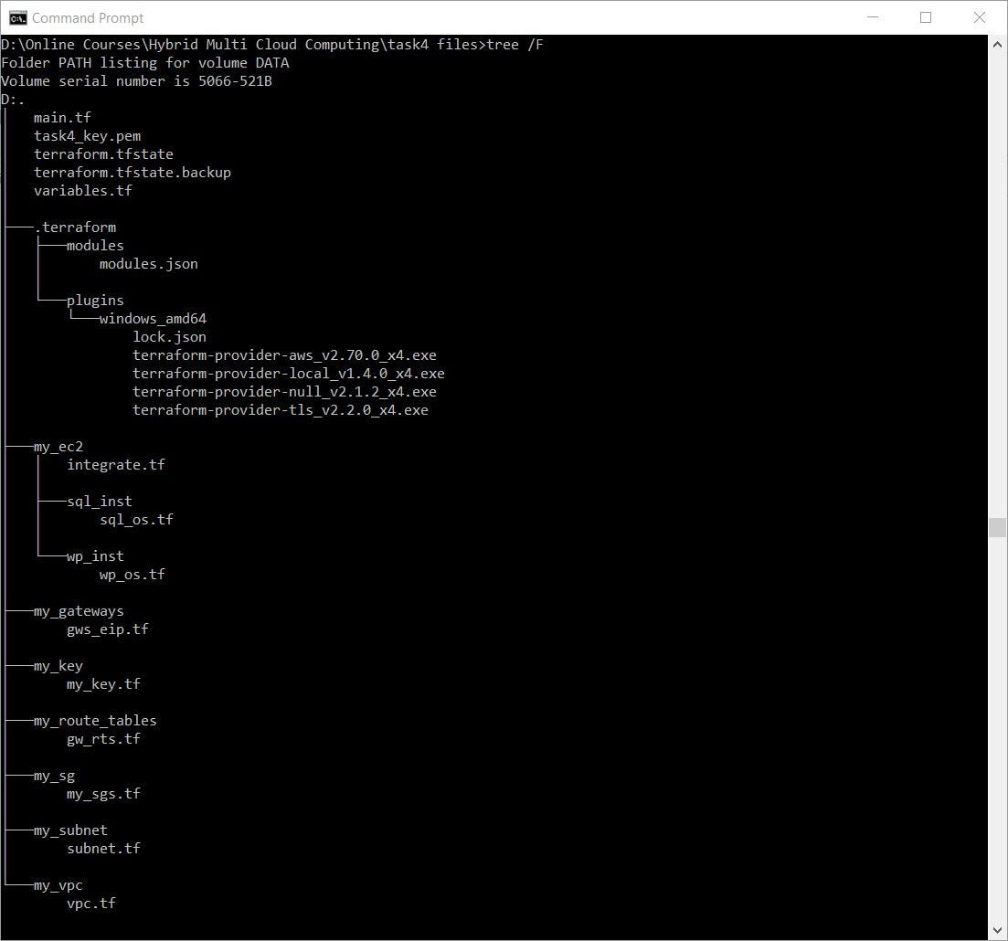The image size is (1008, 941).
Task: Click the vertical scrollbar thumb
Action: point(997,527)
